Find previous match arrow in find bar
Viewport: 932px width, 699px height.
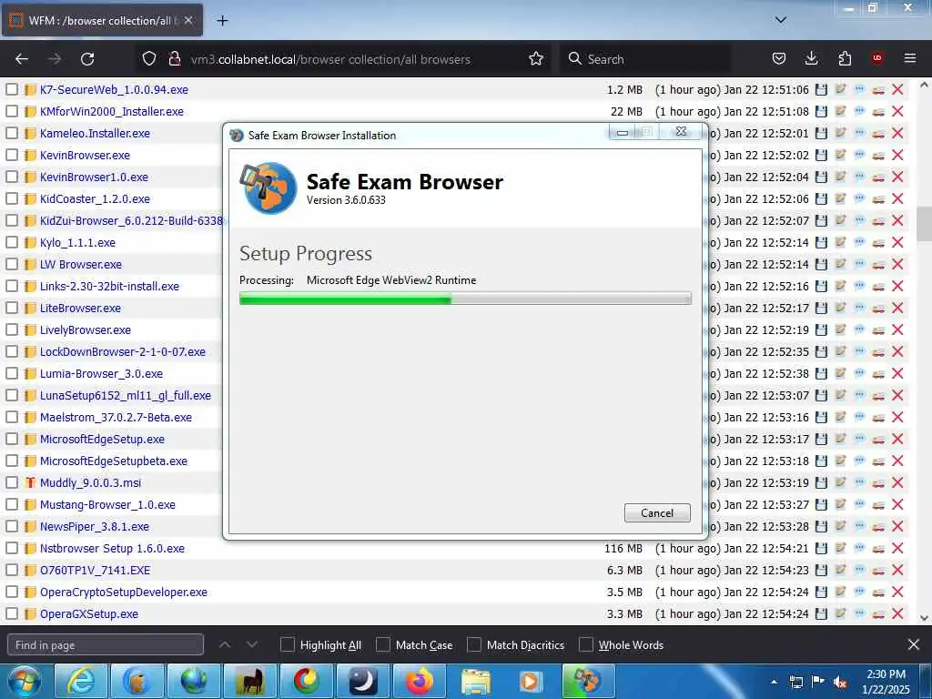tap(225, 645)
